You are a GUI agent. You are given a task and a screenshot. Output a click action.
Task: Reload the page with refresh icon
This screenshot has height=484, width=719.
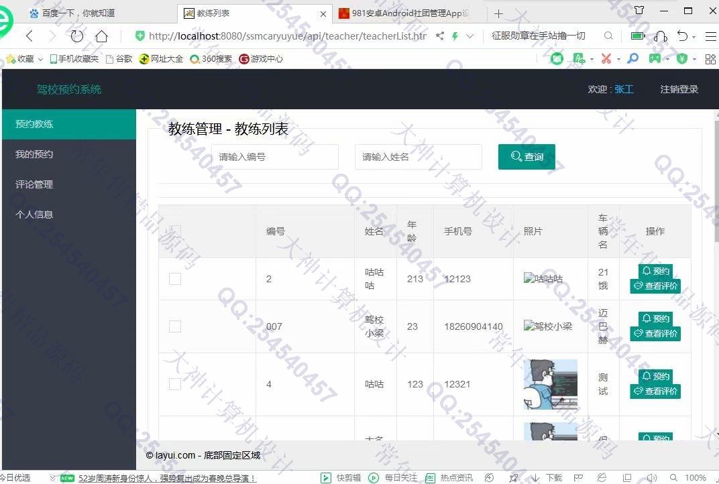tap(76, 36)
